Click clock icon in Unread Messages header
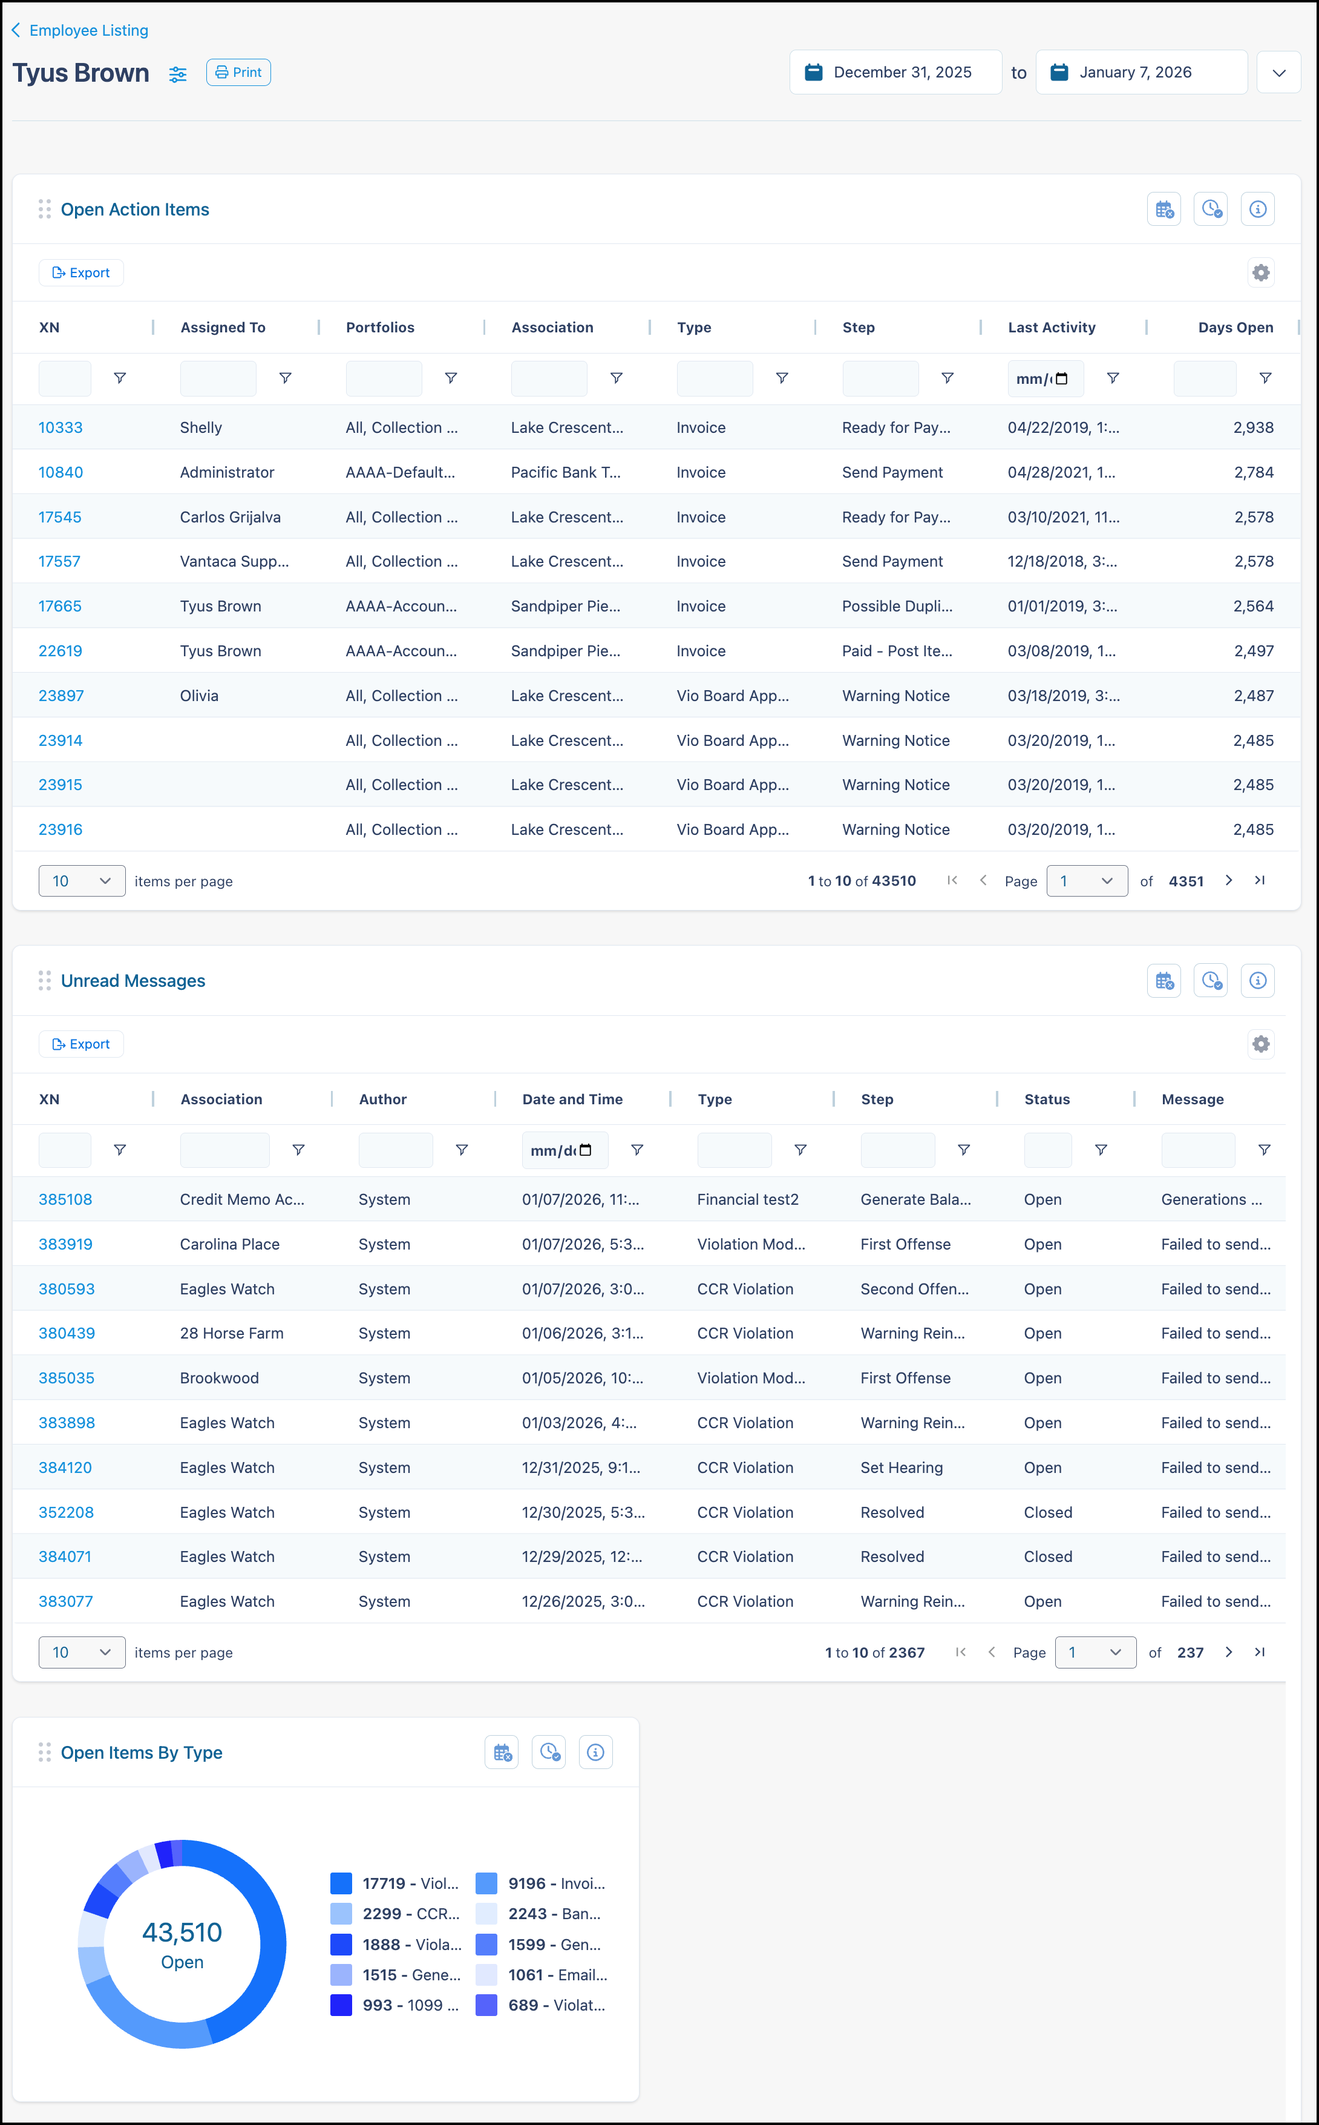Screen dimensions: 1319x2125 (1211, 981)
